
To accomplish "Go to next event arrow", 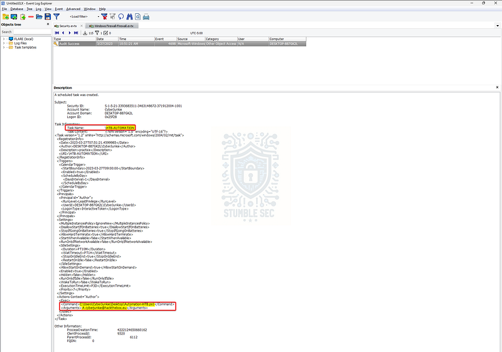I will pyautogui.click(x=70, y=33).
